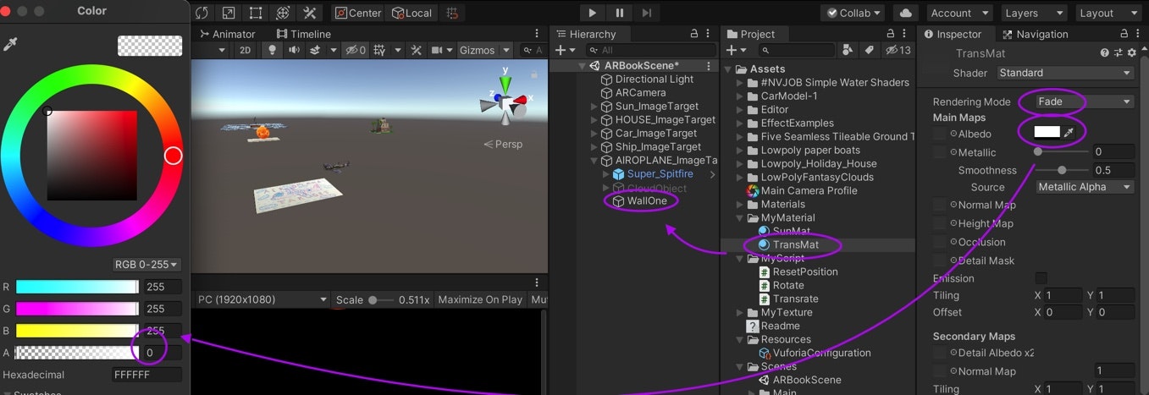1149x395 pixels.
Task: Click Maximize On Play button
Action: click(x=480, y=299)
